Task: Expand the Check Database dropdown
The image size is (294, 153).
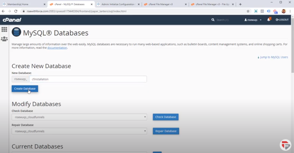Action: [x=79, y=117]
